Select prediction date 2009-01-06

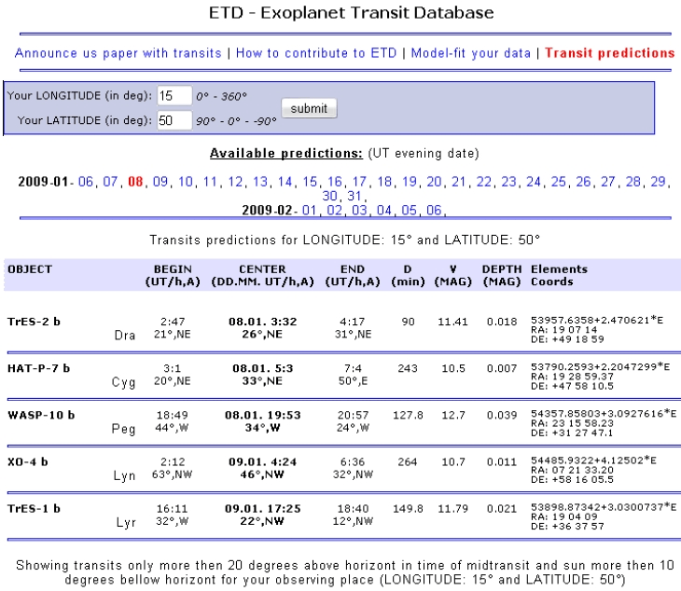(86, 182)
